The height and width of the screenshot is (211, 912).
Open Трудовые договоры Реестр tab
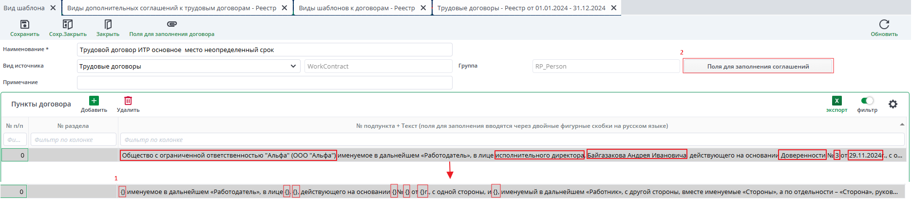pyautogui.click(x=521, y=8)
